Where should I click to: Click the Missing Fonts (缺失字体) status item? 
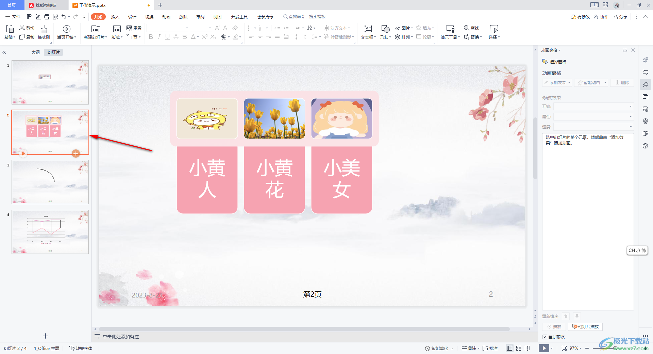[81, 348]
